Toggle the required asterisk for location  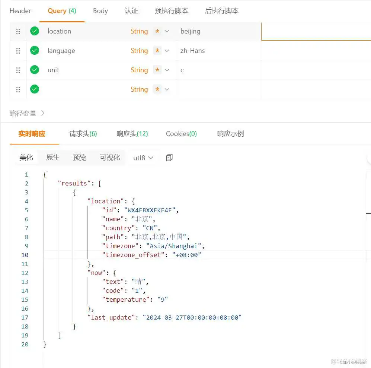pos(157,31)
